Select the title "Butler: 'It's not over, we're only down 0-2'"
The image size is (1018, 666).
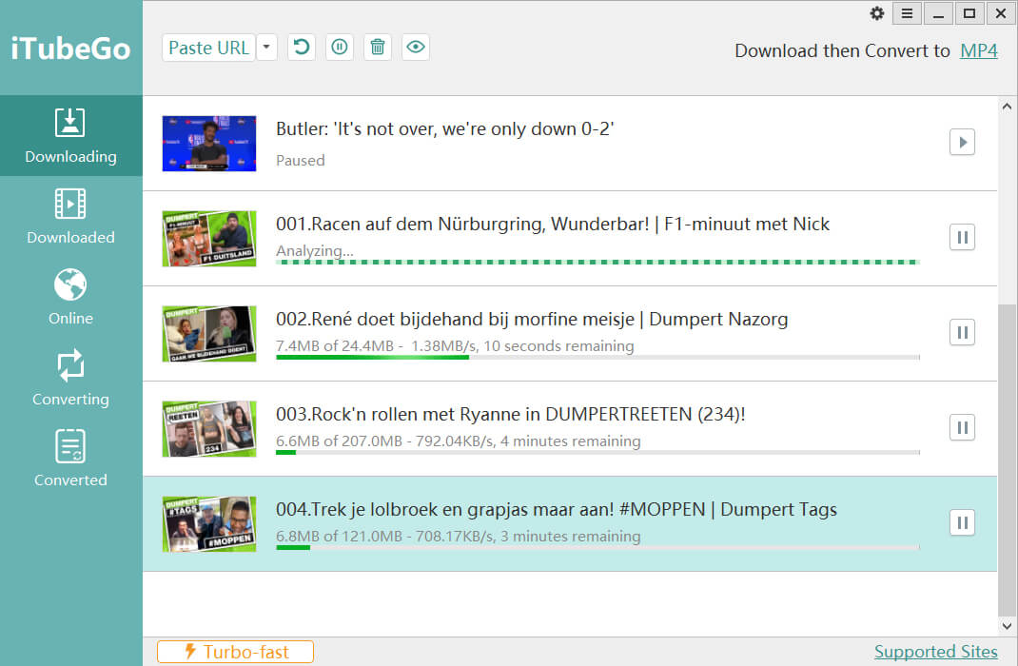(x=444, y=129)
